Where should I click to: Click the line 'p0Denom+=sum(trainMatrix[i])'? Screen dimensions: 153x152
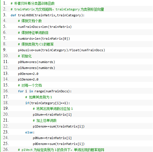point(59,144)
